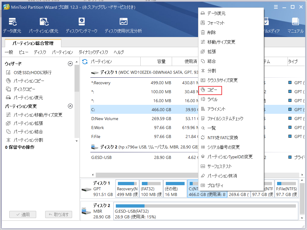This screenshot has width=307, height=230.
Task: Open the ヘルプ menu
Action: tap(119, 52)
